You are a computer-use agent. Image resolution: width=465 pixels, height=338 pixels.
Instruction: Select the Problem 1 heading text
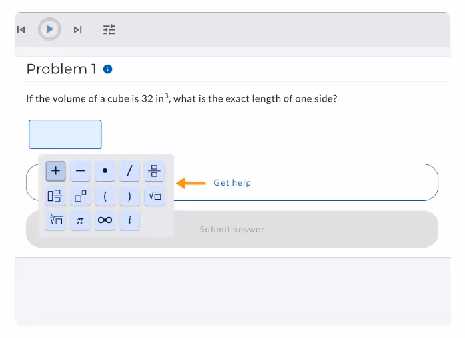pyautogui.click(x=61, y=69)
